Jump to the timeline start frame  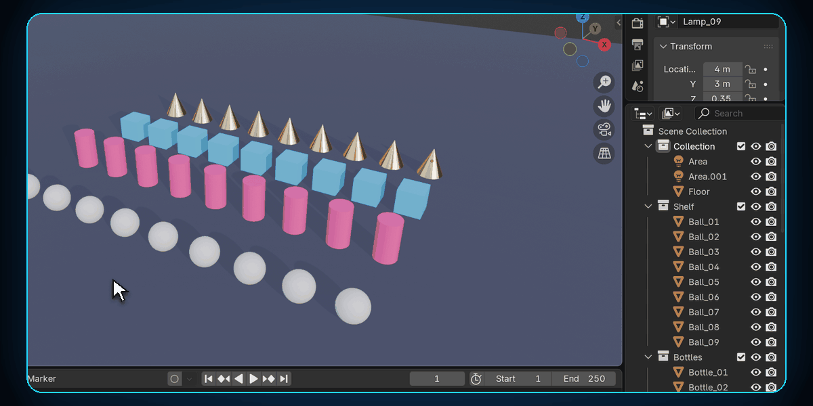click(x=209, y=379)
